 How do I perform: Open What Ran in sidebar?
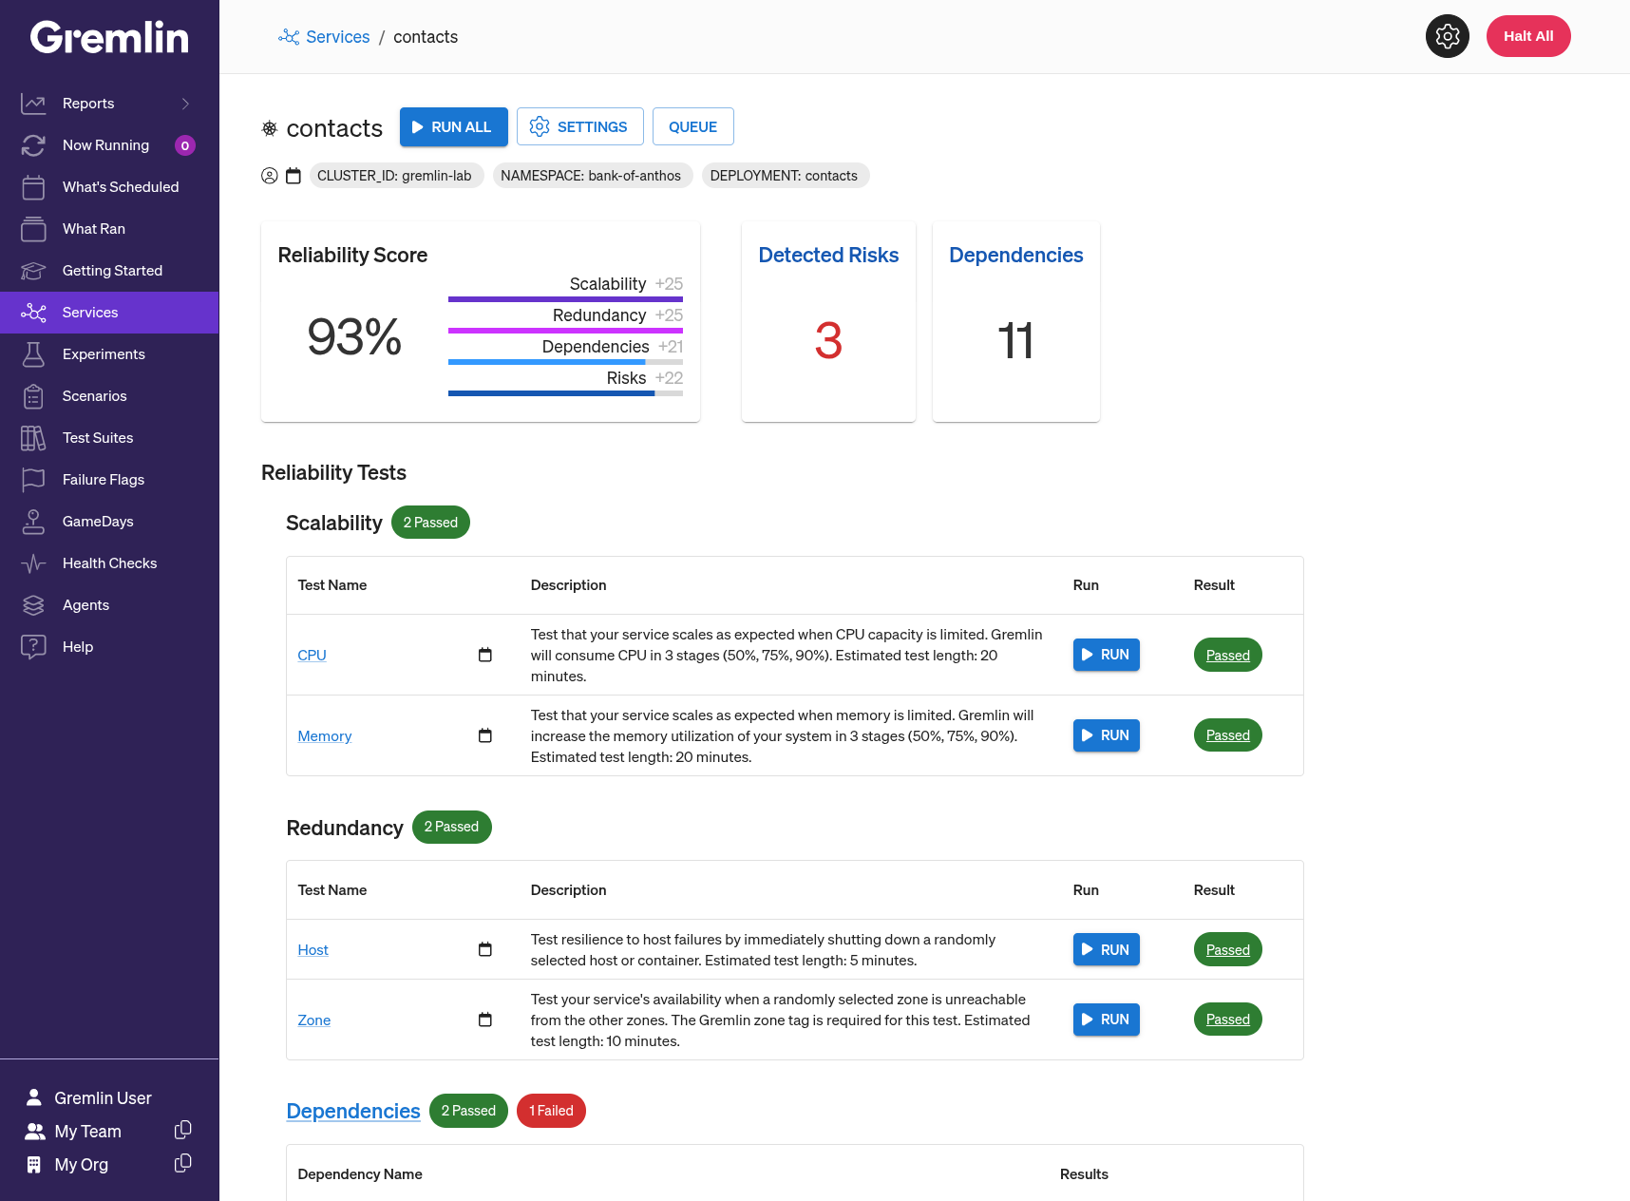pyautogui.click(x=109, y=229)
